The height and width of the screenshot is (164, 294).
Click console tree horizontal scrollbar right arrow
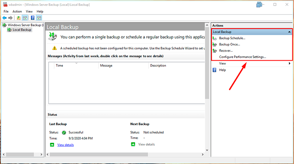pyautogui.click(x=41, y=154)
